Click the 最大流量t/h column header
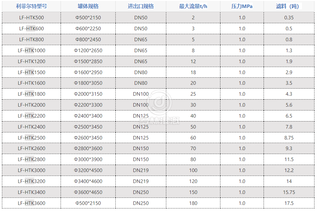 click(193, 6)
